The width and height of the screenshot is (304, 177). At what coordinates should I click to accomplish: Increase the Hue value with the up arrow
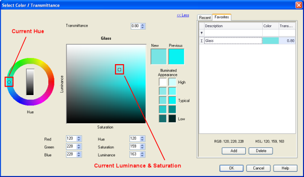142,137
